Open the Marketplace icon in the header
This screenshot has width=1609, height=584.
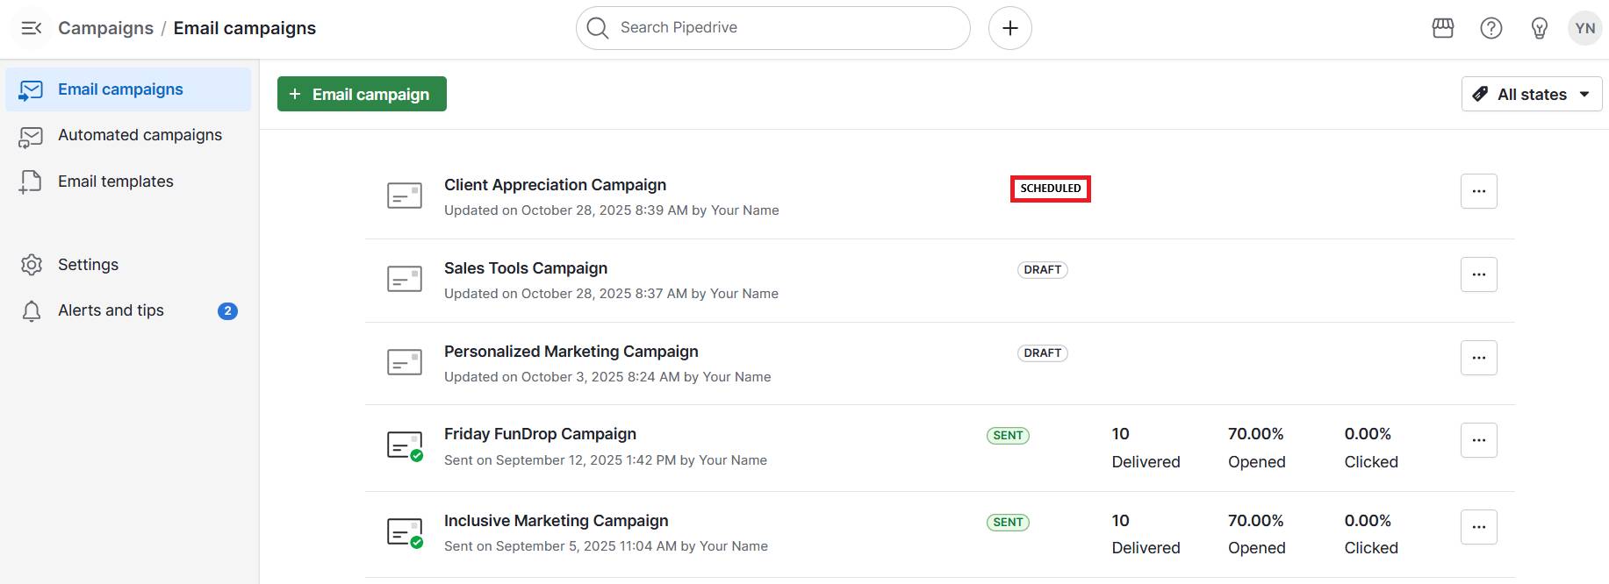(x=1443, y=28)
